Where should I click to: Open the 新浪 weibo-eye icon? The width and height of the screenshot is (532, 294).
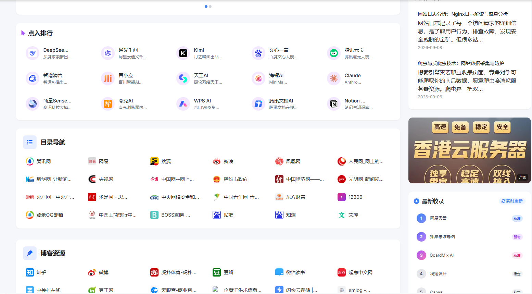point(217,161)
